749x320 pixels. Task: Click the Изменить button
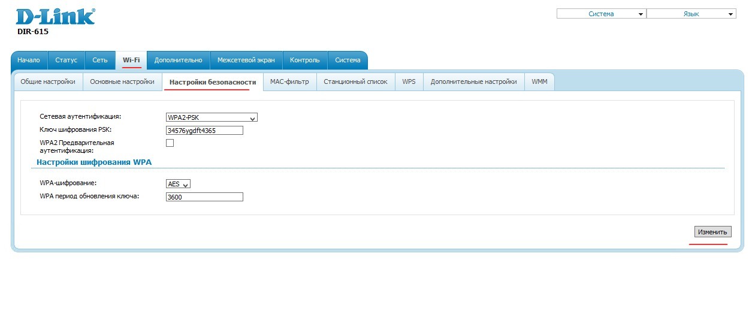coord(712,232)
